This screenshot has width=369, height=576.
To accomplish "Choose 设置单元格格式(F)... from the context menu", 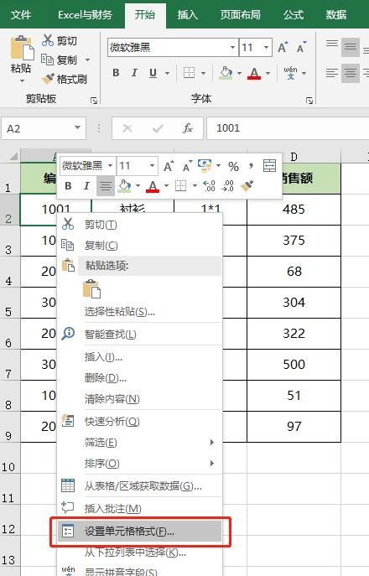I will (x=140, y=532).
